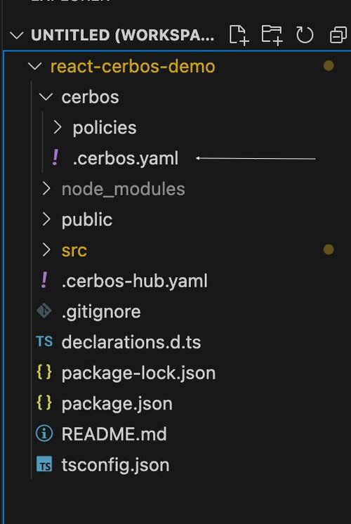Refresh the Explorer with the circular arrow
Image resolution: width=351 pixels, height=524 pixels.
click(x=305, y=34)
